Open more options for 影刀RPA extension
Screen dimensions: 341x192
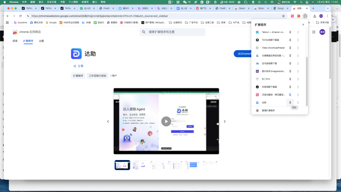tap(298, 79)
